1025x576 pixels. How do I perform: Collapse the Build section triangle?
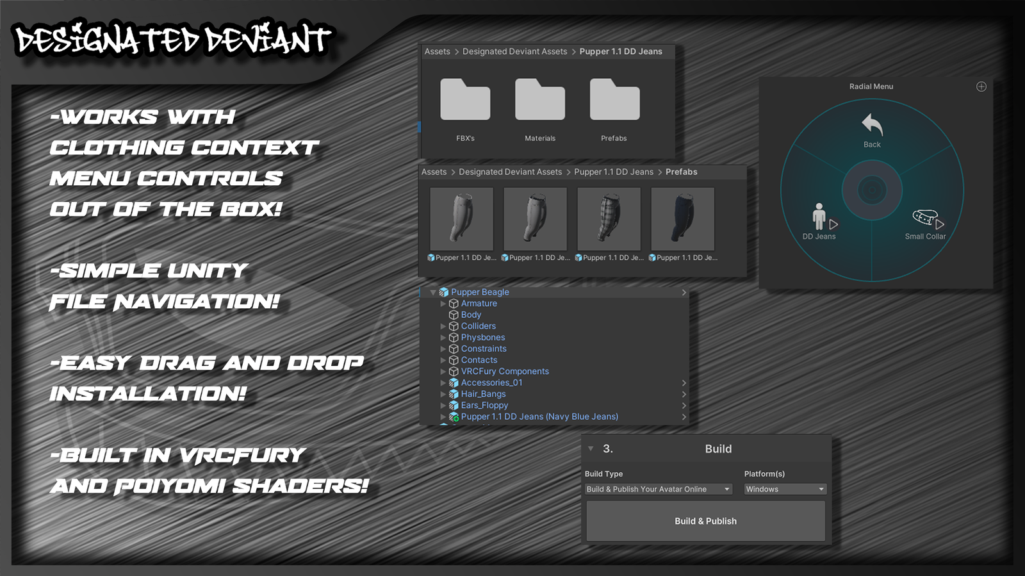[x=591, y=448]
